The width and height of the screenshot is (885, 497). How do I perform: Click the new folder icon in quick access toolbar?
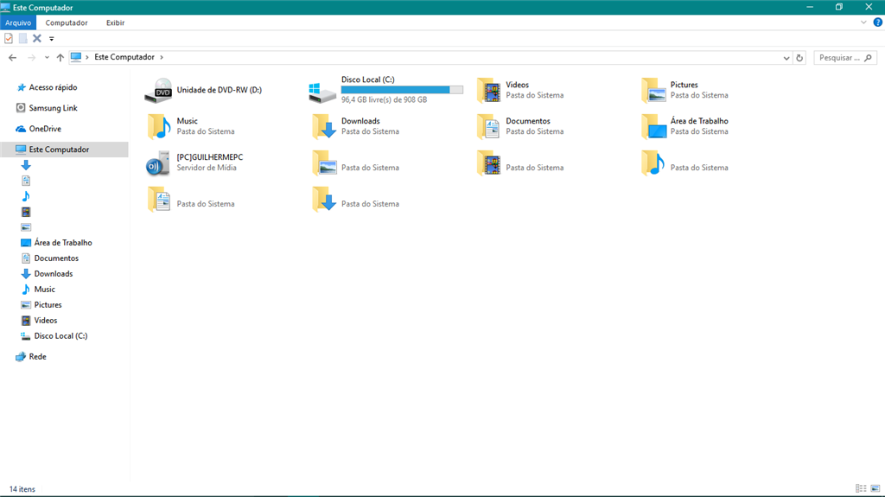coord(22,38)
